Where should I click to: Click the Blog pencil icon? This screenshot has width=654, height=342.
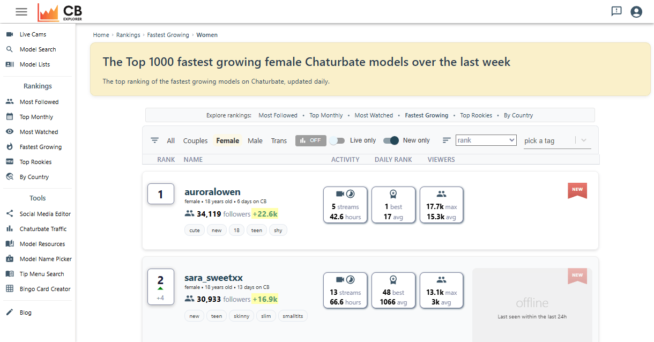9,313
